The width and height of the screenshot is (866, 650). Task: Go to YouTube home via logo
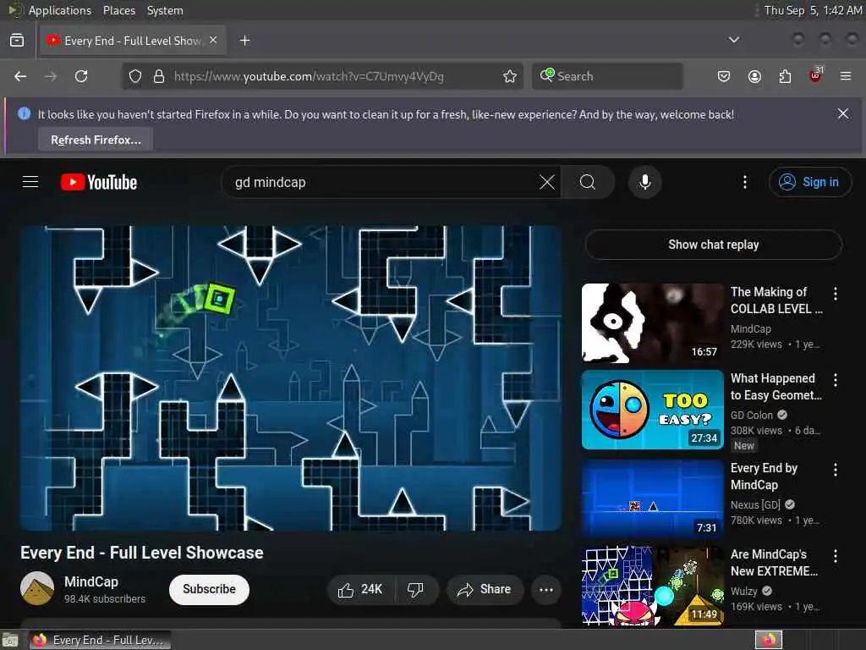point(99,183)
